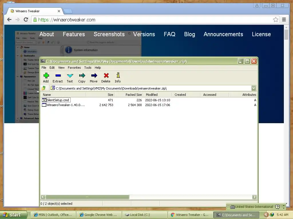The image size is (293, 219).
Task: Sort by the Created column header
Action: tap(186, 95)
